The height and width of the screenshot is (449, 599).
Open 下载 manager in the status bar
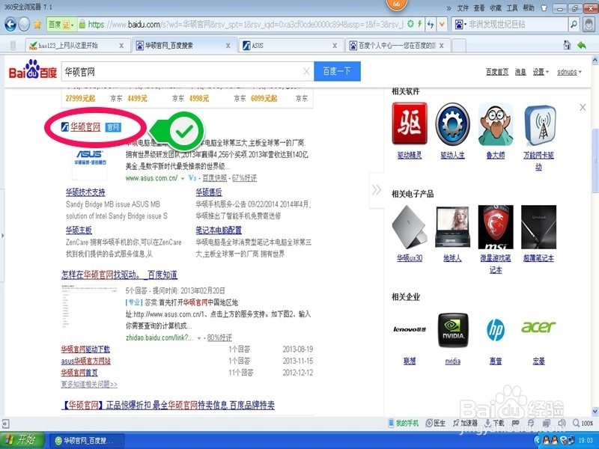[494, 423]
